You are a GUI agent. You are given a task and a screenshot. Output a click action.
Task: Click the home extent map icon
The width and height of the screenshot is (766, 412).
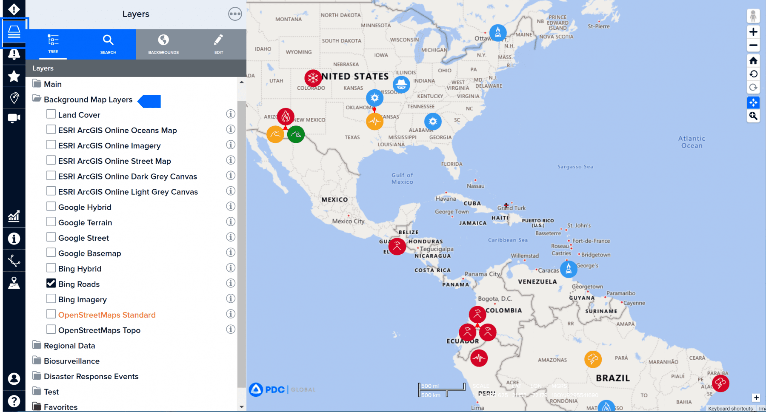[x=753, y=61]
